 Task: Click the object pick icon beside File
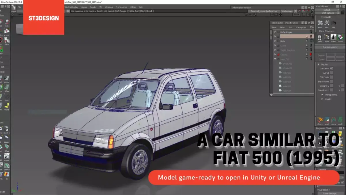pyautogui.click(x=14, y=8)
